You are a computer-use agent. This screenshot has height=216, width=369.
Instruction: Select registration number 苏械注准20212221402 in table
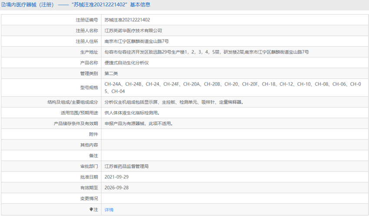[x=127, y=20]
